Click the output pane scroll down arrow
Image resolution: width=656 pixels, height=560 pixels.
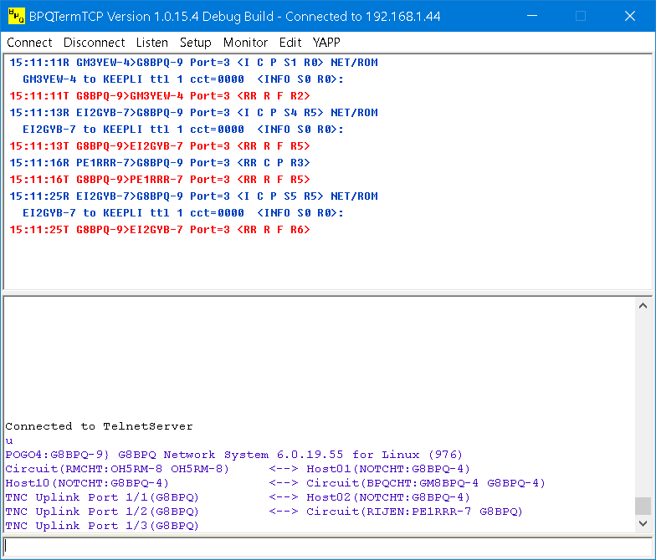coord(643,523)
